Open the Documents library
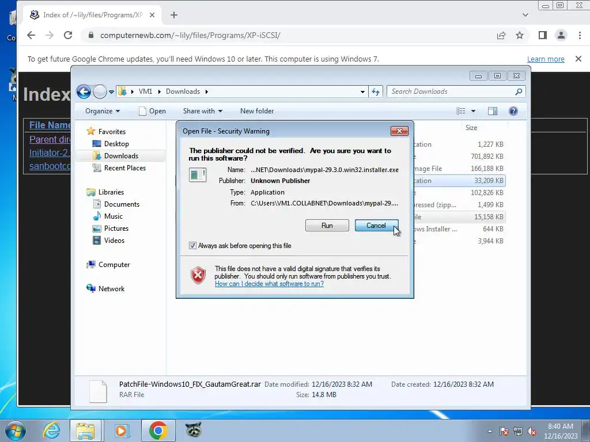 coord(122,204)
